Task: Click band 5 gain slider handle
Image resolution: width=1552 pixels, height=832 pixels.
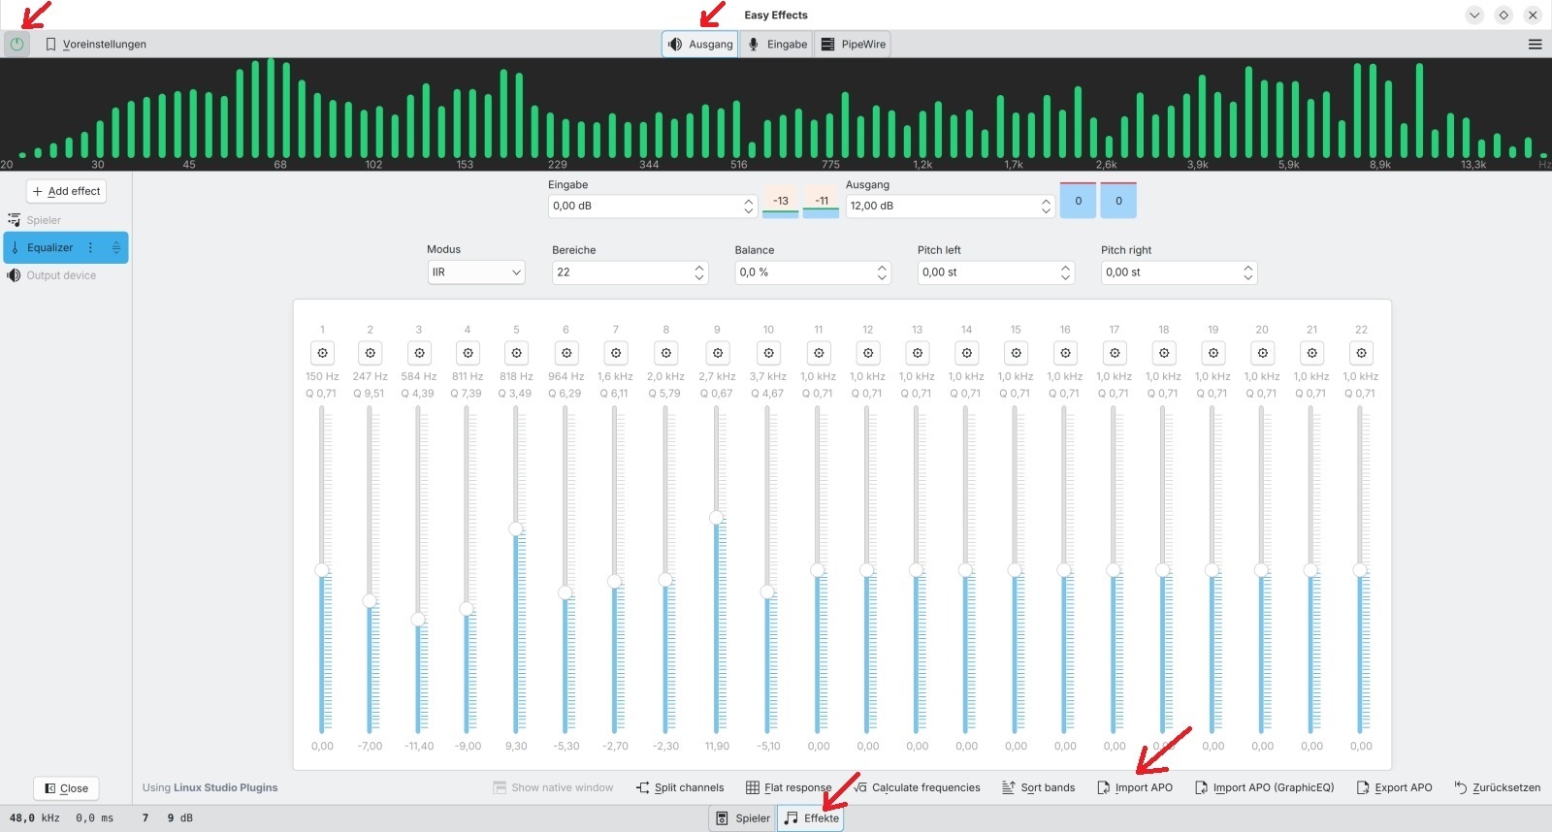Action: tap(516, 528)
